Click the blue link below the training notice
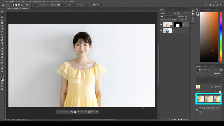Image resolution: width=224 pixels, height=126 pixels. pyautogui.click(x=200, y=112)
